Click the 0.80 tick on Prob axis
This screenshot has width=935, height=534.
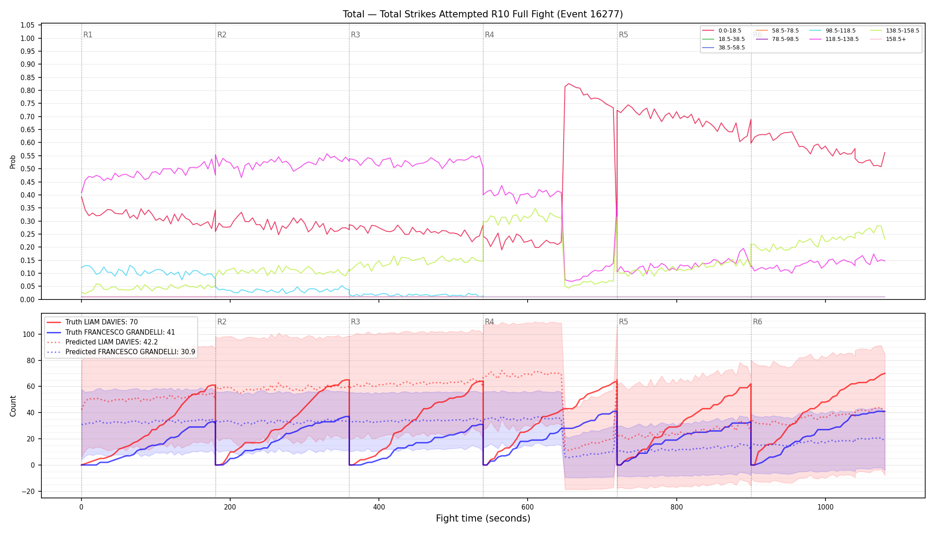pos(28,90)
